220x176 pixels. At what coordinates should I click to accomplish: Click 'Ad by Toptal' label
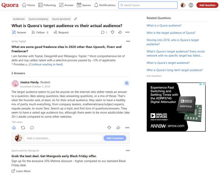pyautogui.click(x=19, y=42)
